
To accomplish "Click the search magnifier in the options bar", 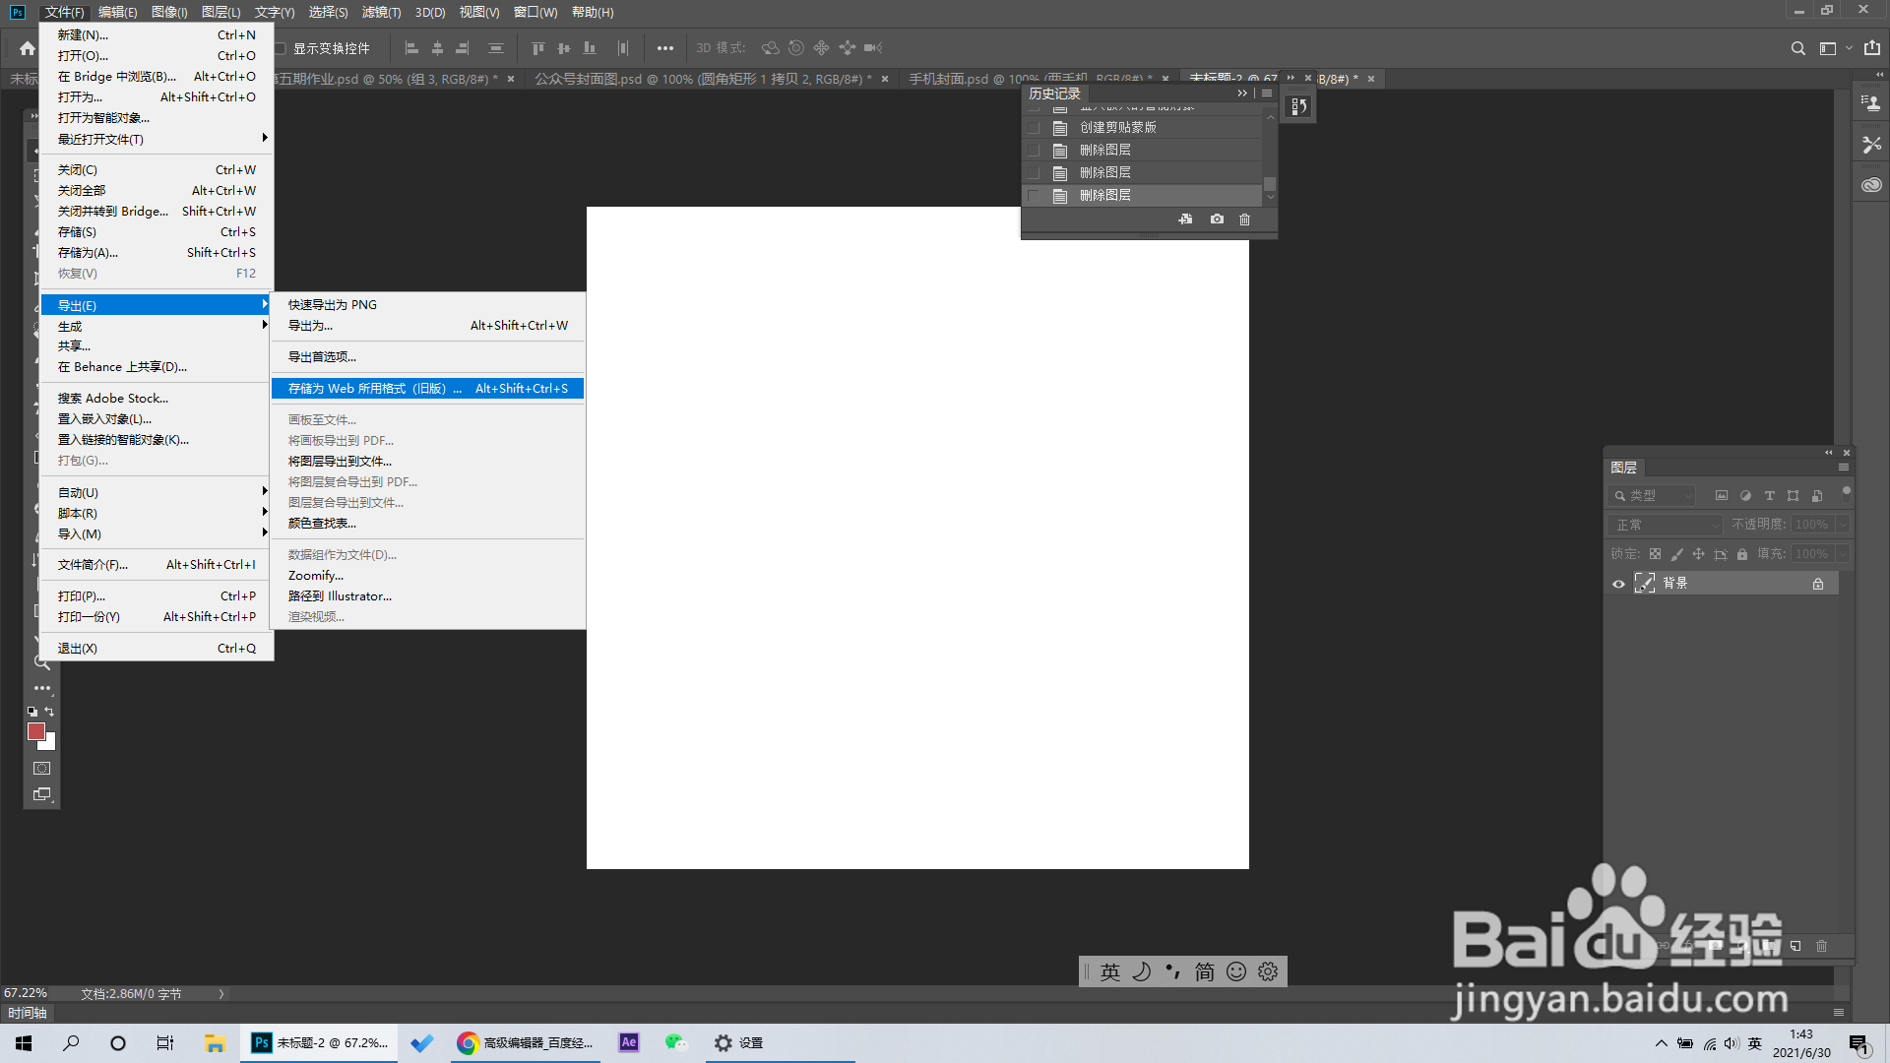I will click(1797, 48).
